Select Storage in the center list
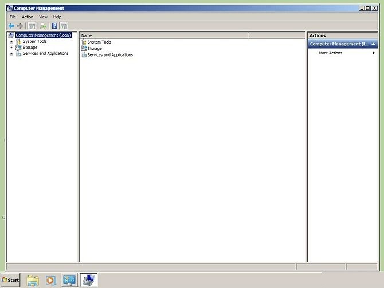Screen dimensions: 384x288 click(x=95, y=49)
